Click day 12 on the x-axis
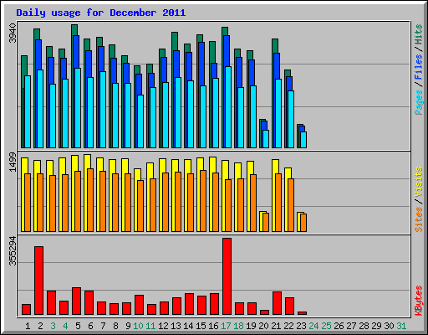This screenshot has height=335, width=428. 163,326
